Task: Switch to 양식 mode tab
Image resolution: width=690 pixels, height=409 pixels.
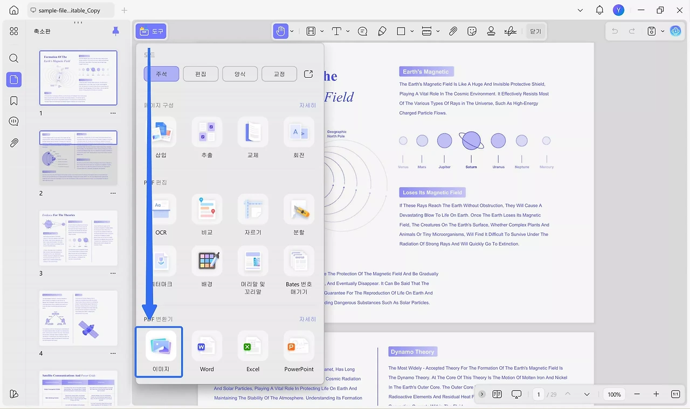Action: click(240, 74)
